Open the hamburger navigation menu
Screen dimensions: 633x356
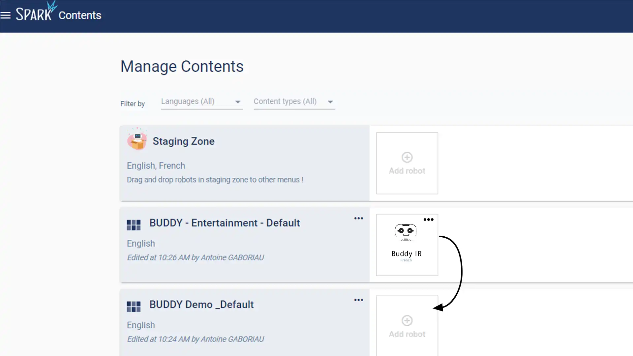tap(6, 15)
